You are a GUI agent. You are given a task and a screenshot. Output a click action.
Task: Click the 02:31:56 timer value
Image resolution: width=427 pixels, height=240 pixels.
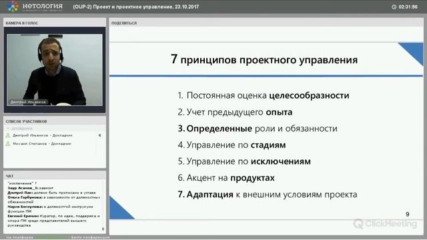(408, 7)
